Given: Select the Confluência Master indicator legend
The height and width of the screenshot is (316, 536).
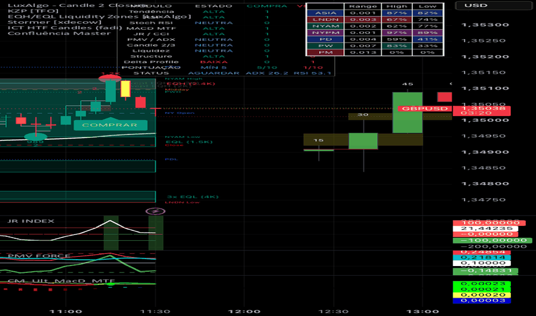Looking at the screenshot, I should 59,33.
